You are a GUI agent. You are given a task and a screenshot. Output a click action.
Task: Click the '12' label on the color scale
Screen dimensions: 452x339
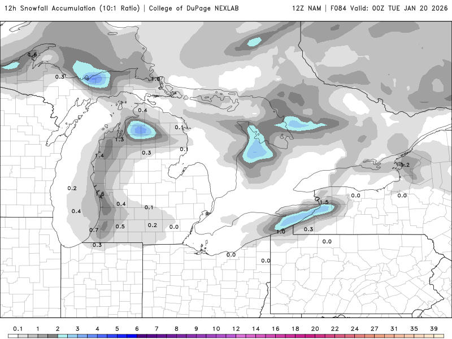point(236,329)
